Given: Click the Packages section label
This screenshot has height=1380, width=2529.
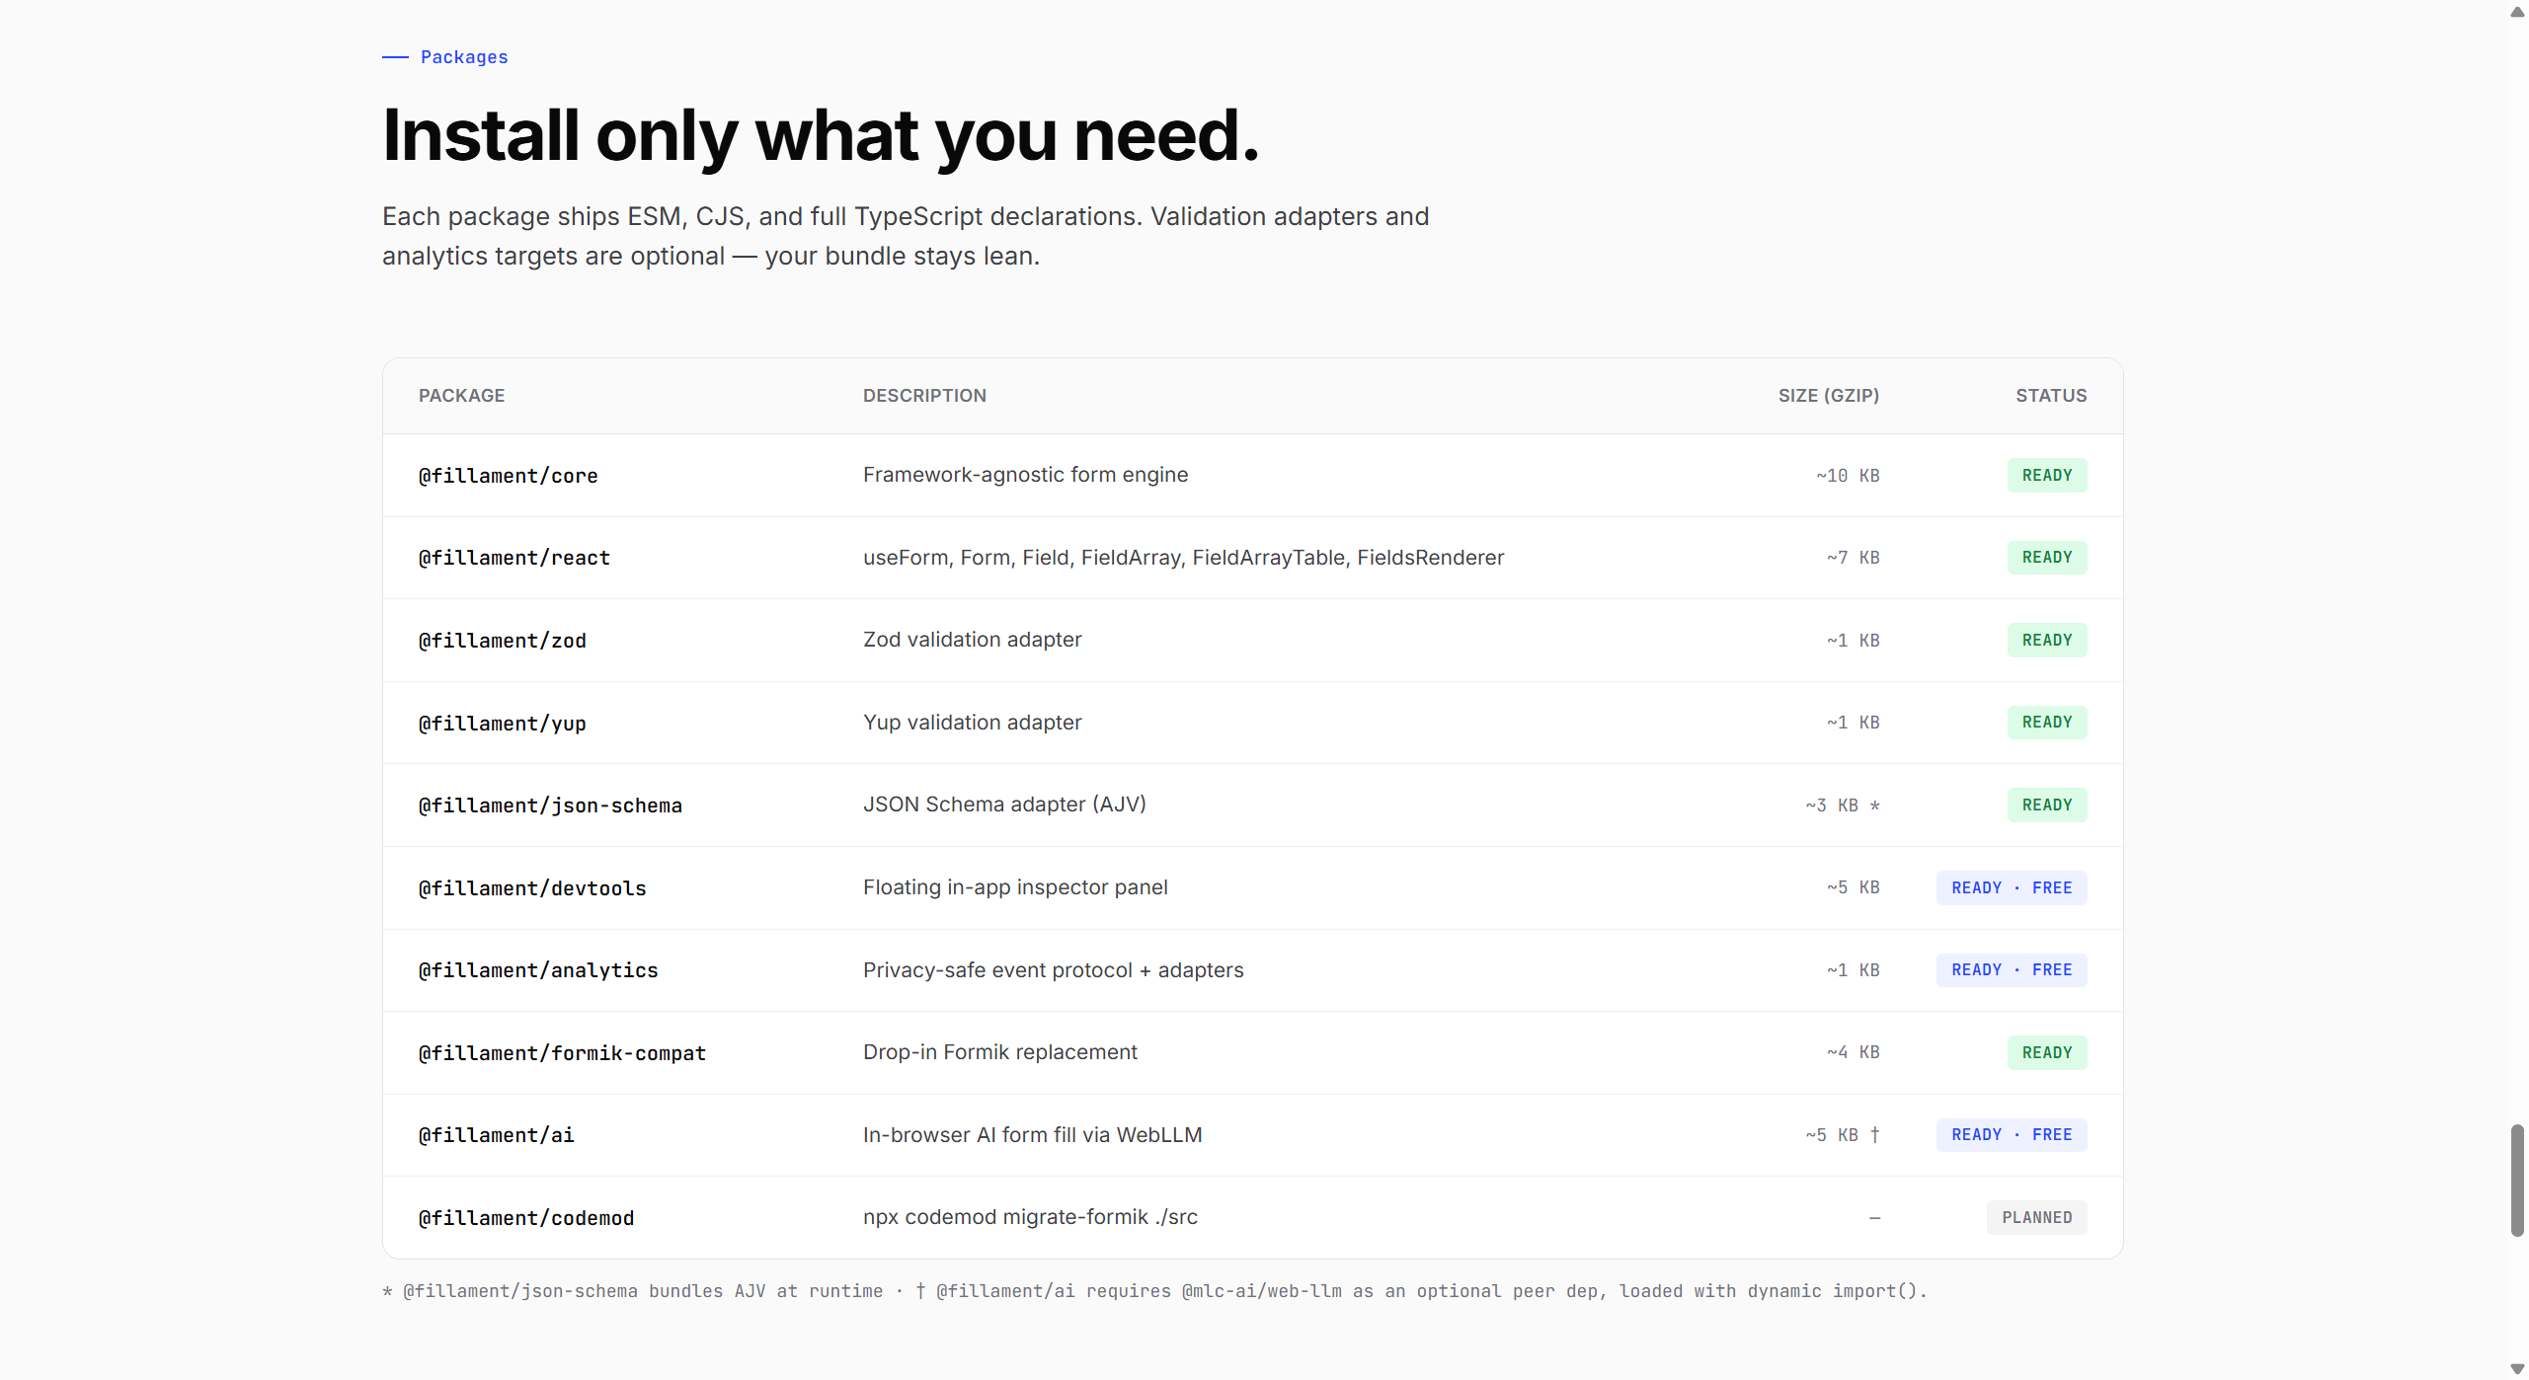Looking at the screenshot, I should (x=464, y=57).
